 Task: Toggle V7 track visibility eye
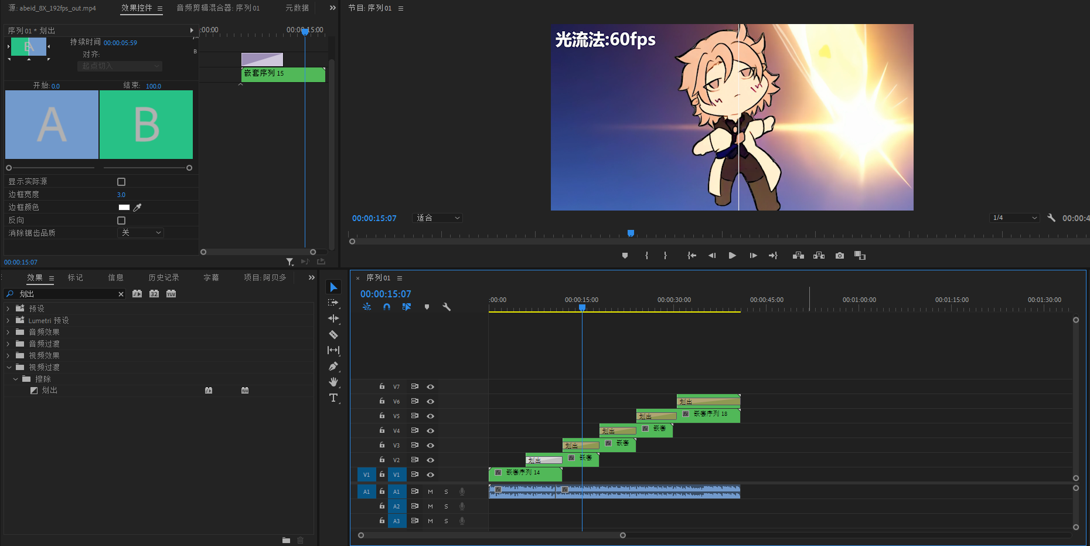(x=430, y=387)
